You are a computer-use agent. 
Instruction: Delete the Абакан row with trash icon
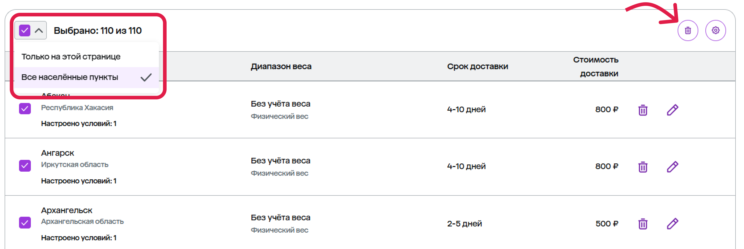coord(643,110)
